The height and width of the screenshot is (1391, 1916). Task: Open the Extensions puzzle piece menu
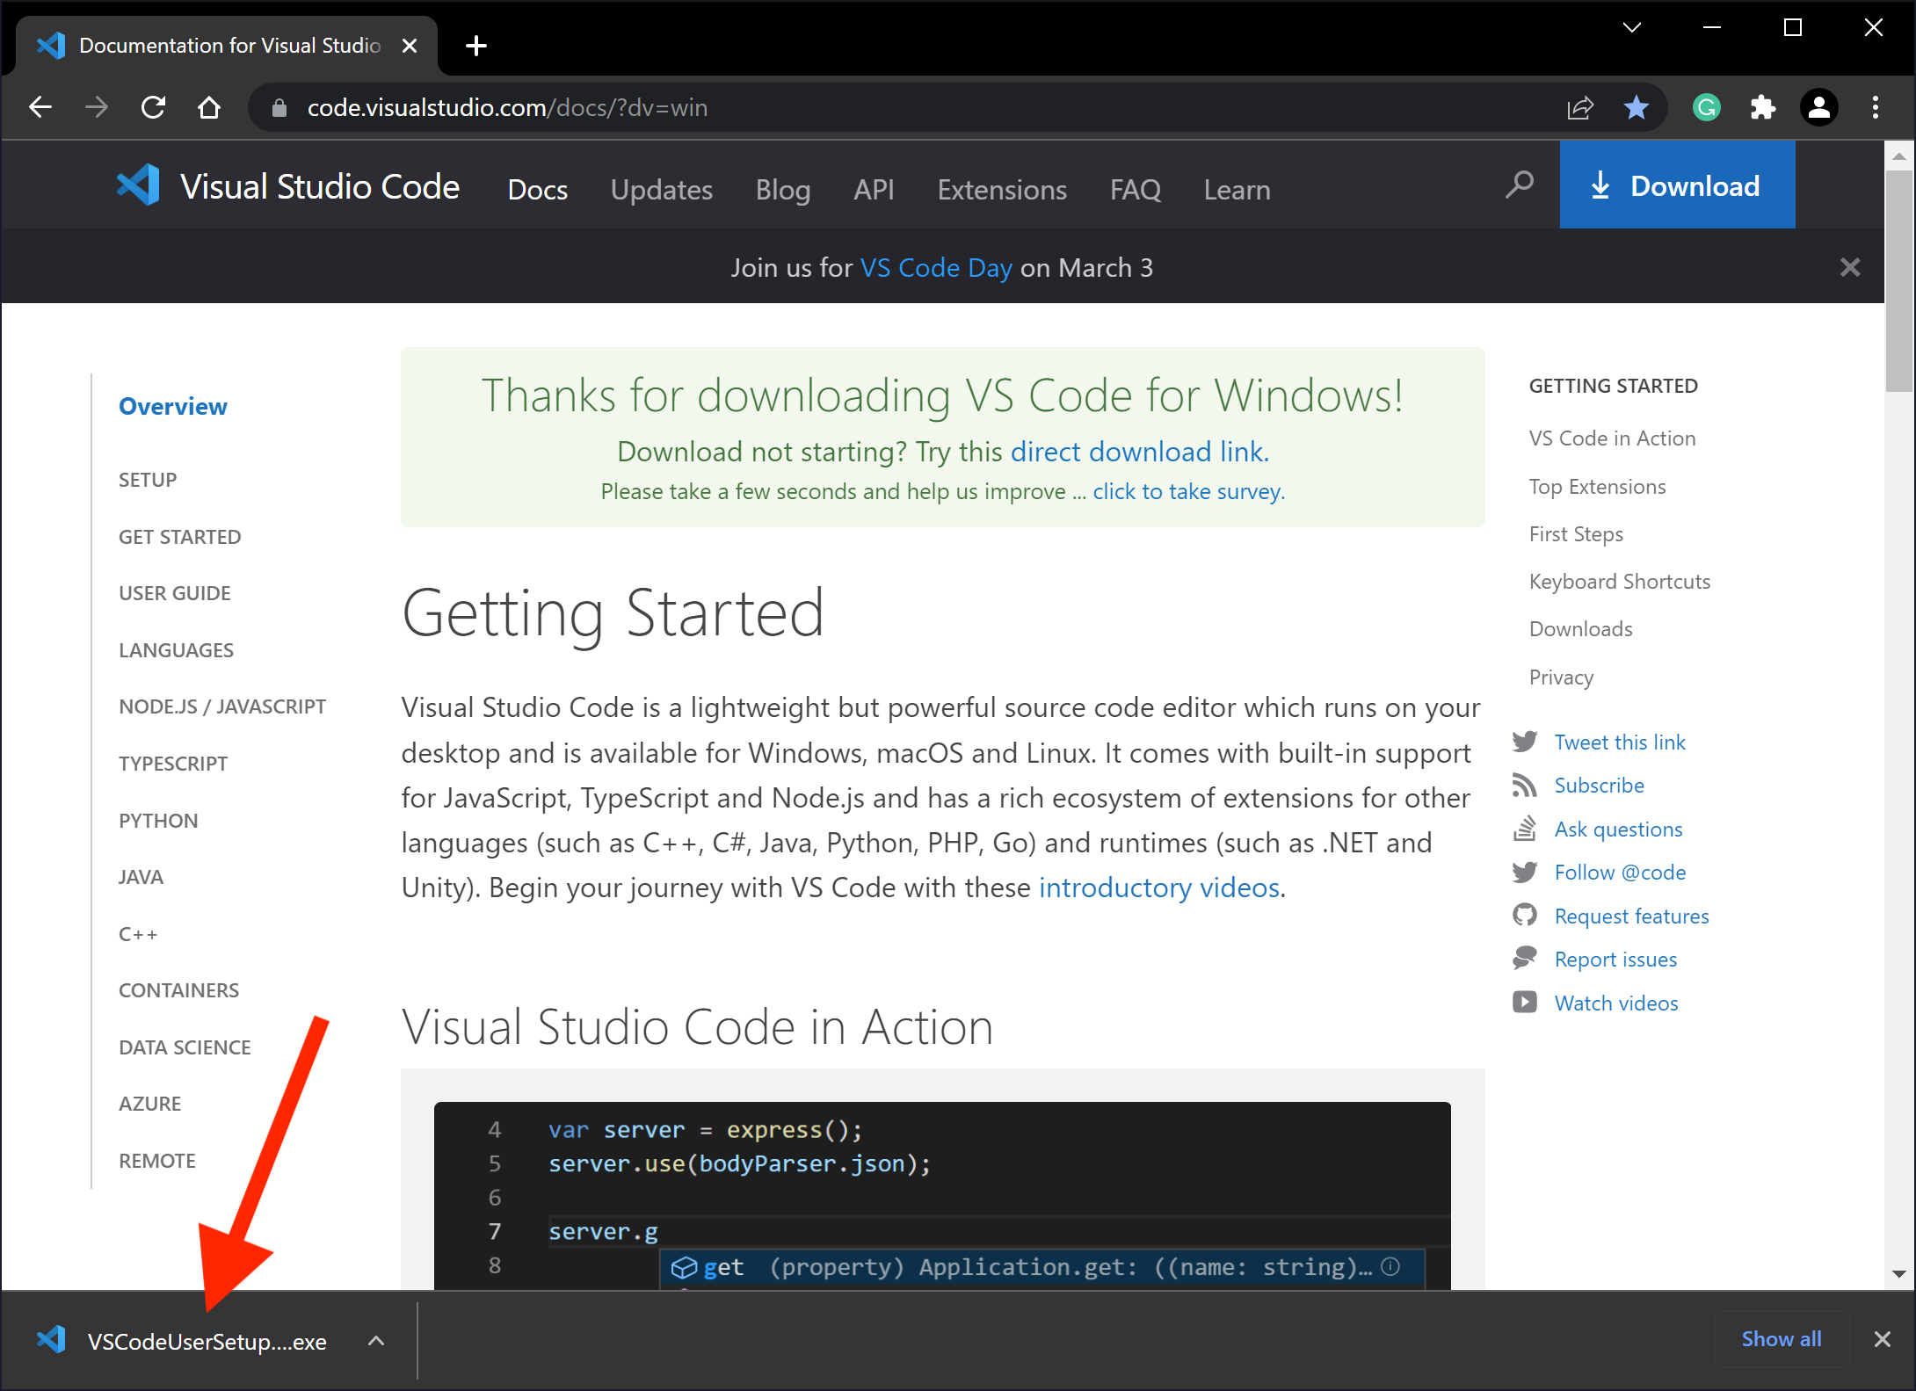pyautogui.click(x=1762, y=107)
